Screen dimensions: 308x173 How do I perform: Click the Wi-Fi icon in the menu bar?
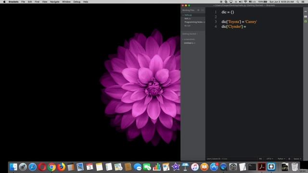point(245,2)
